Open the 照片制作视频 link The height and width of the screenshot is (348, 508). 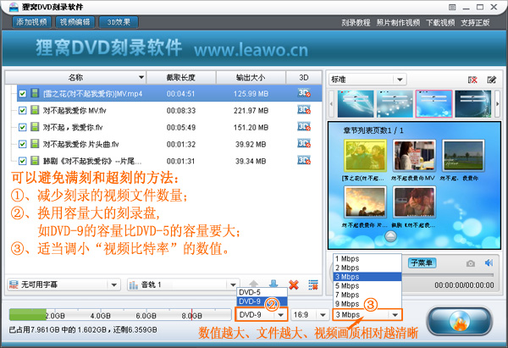point(398,23)
